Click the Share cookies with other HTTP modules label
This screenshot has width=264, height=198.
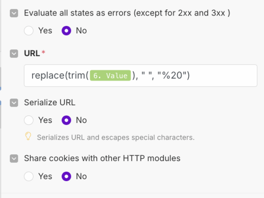coord(102,158)
